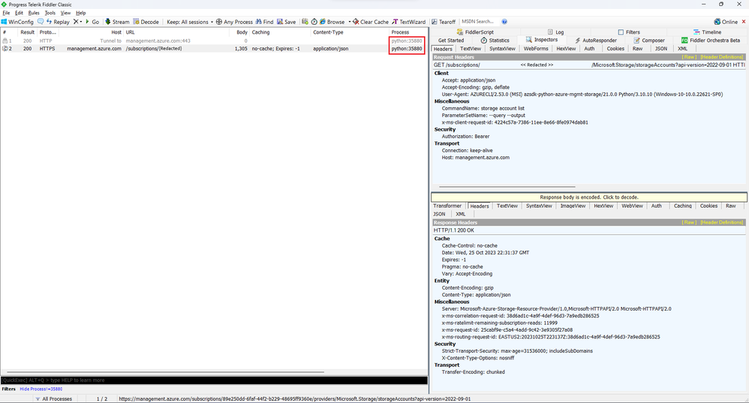Open WinConfig from the toolbar
749x403 pixels.
pyautogui.click(x=18, y=22)
